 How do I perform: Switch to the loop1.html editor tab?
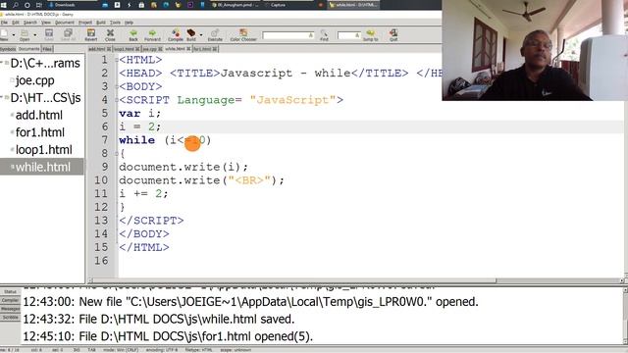tap(127, 49)
